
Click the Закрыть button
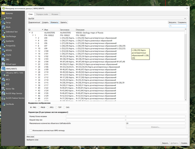click(x=165, y=143)
